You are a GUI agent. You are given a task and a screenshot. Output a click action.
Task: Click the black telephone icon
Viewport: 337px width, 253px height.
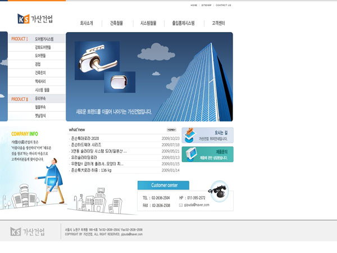(218, 190)
